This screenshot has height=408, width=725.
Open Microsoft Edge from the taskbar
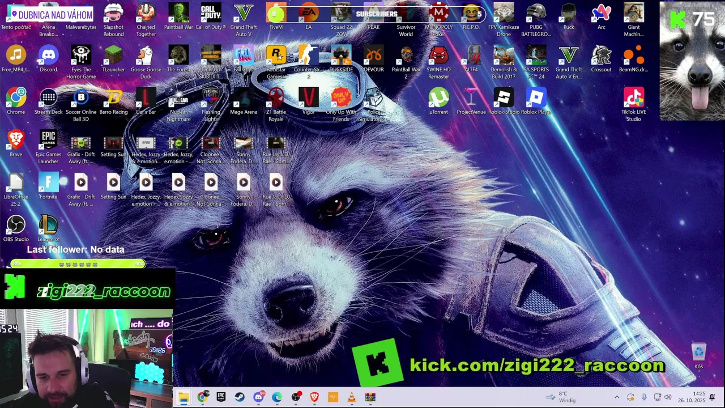pos(276,397)
